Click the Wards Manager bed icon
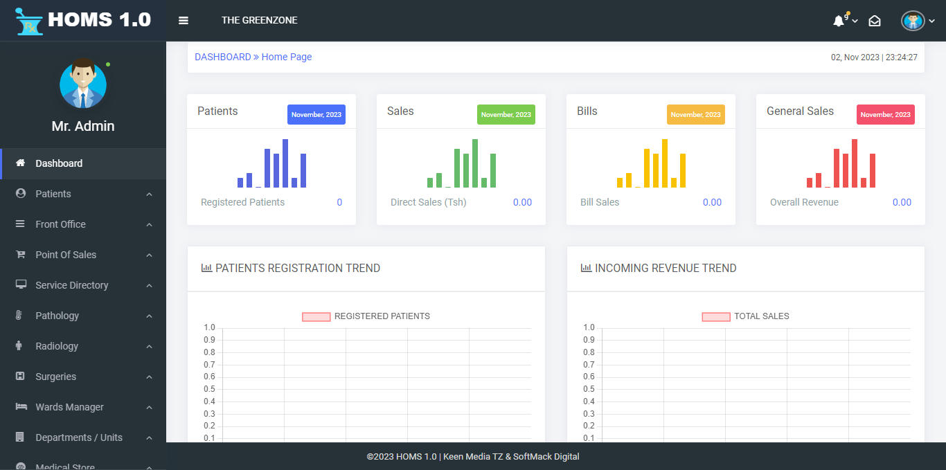946x470 pixels. click(x=21, y=407)
